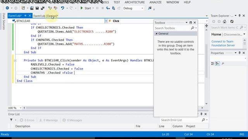Click the Step Over debug icon
Image resolution: width=248 pixels, height=139 pixels.
point(114,8)
